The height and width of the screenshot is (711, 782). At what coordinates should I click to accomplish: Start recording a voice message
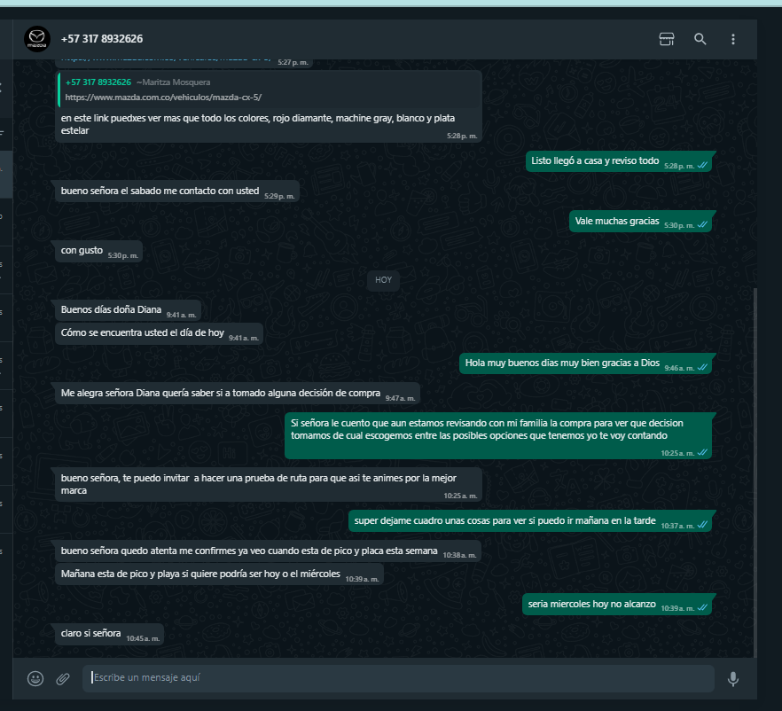point(733,678)
